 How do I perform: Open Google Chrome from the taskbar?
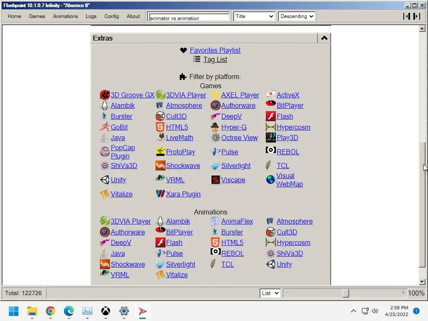51,311
